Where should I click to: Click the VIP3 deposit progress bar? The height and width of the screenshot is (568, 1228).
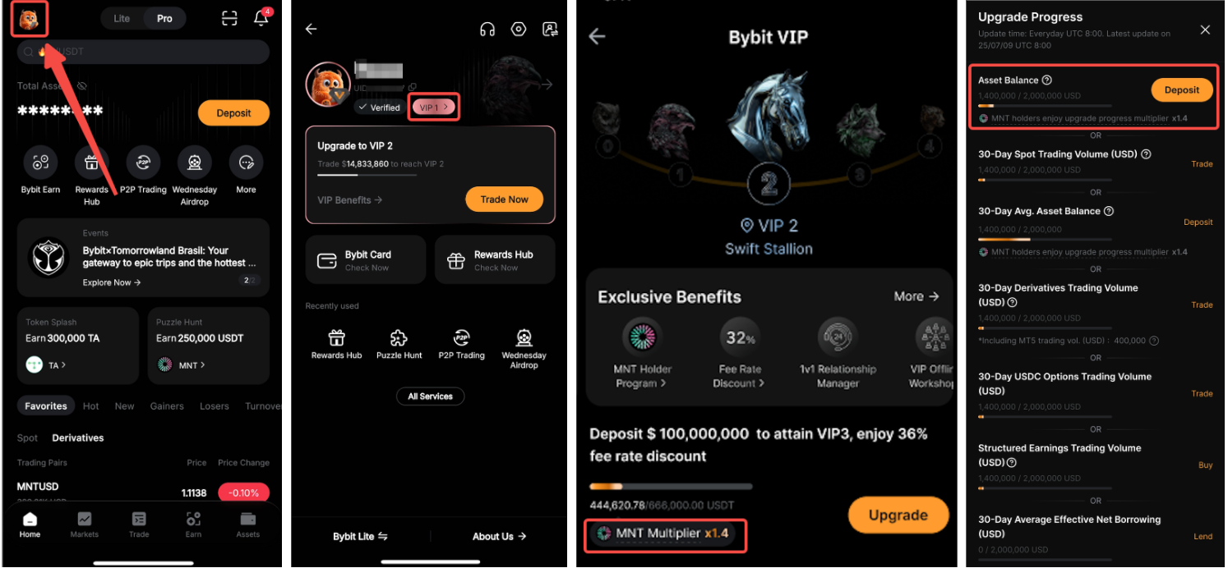point(671,487)
